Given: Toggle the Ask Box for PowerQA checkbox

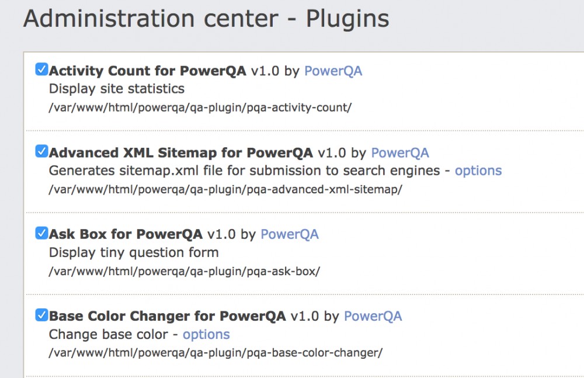Looking at the screenshot, I should click(x=41, y=234).
